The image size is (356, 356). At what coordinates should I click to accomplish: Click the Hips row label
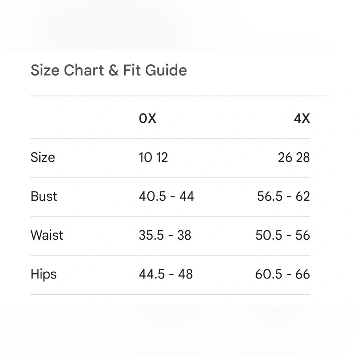pyautogui.click(x=43, y=274)
